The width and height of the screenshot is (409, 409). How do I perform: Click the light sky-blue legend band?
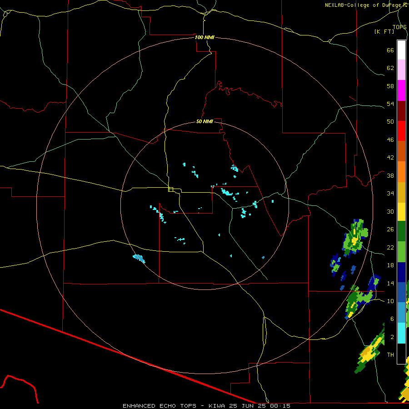coord(401,313)
